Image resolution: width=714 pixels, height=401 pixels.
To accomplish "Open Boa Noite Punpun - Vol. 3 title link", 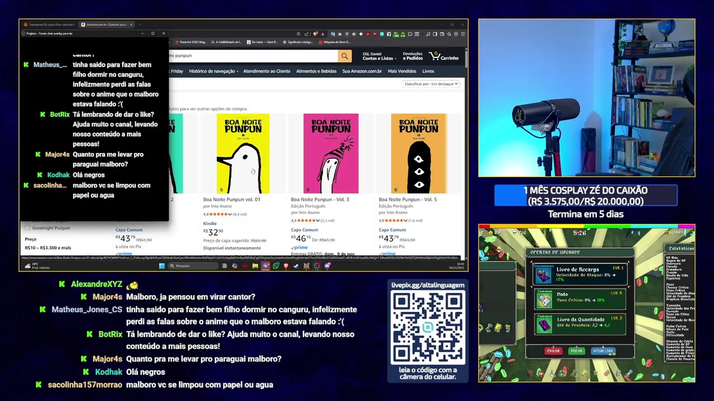I will point(320,199).
